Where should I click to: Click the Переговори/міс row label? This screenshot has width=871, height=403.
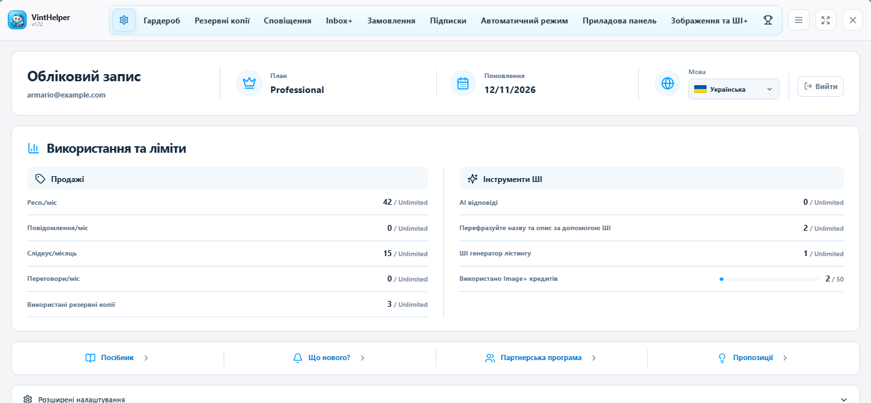coord(53,279)
